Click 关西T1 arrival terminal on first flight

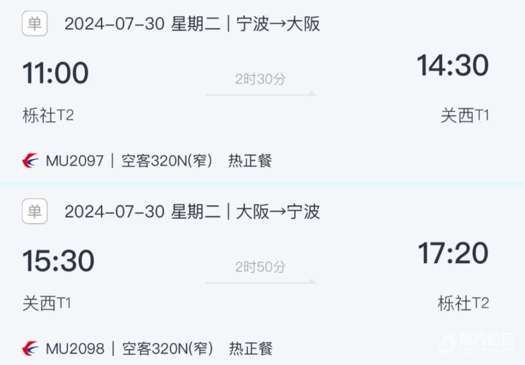464,116
